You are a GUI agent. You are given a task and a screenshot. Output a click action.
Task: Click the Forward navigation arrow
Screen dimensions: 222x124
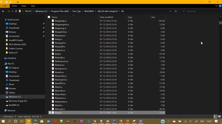tap(8, 11)
